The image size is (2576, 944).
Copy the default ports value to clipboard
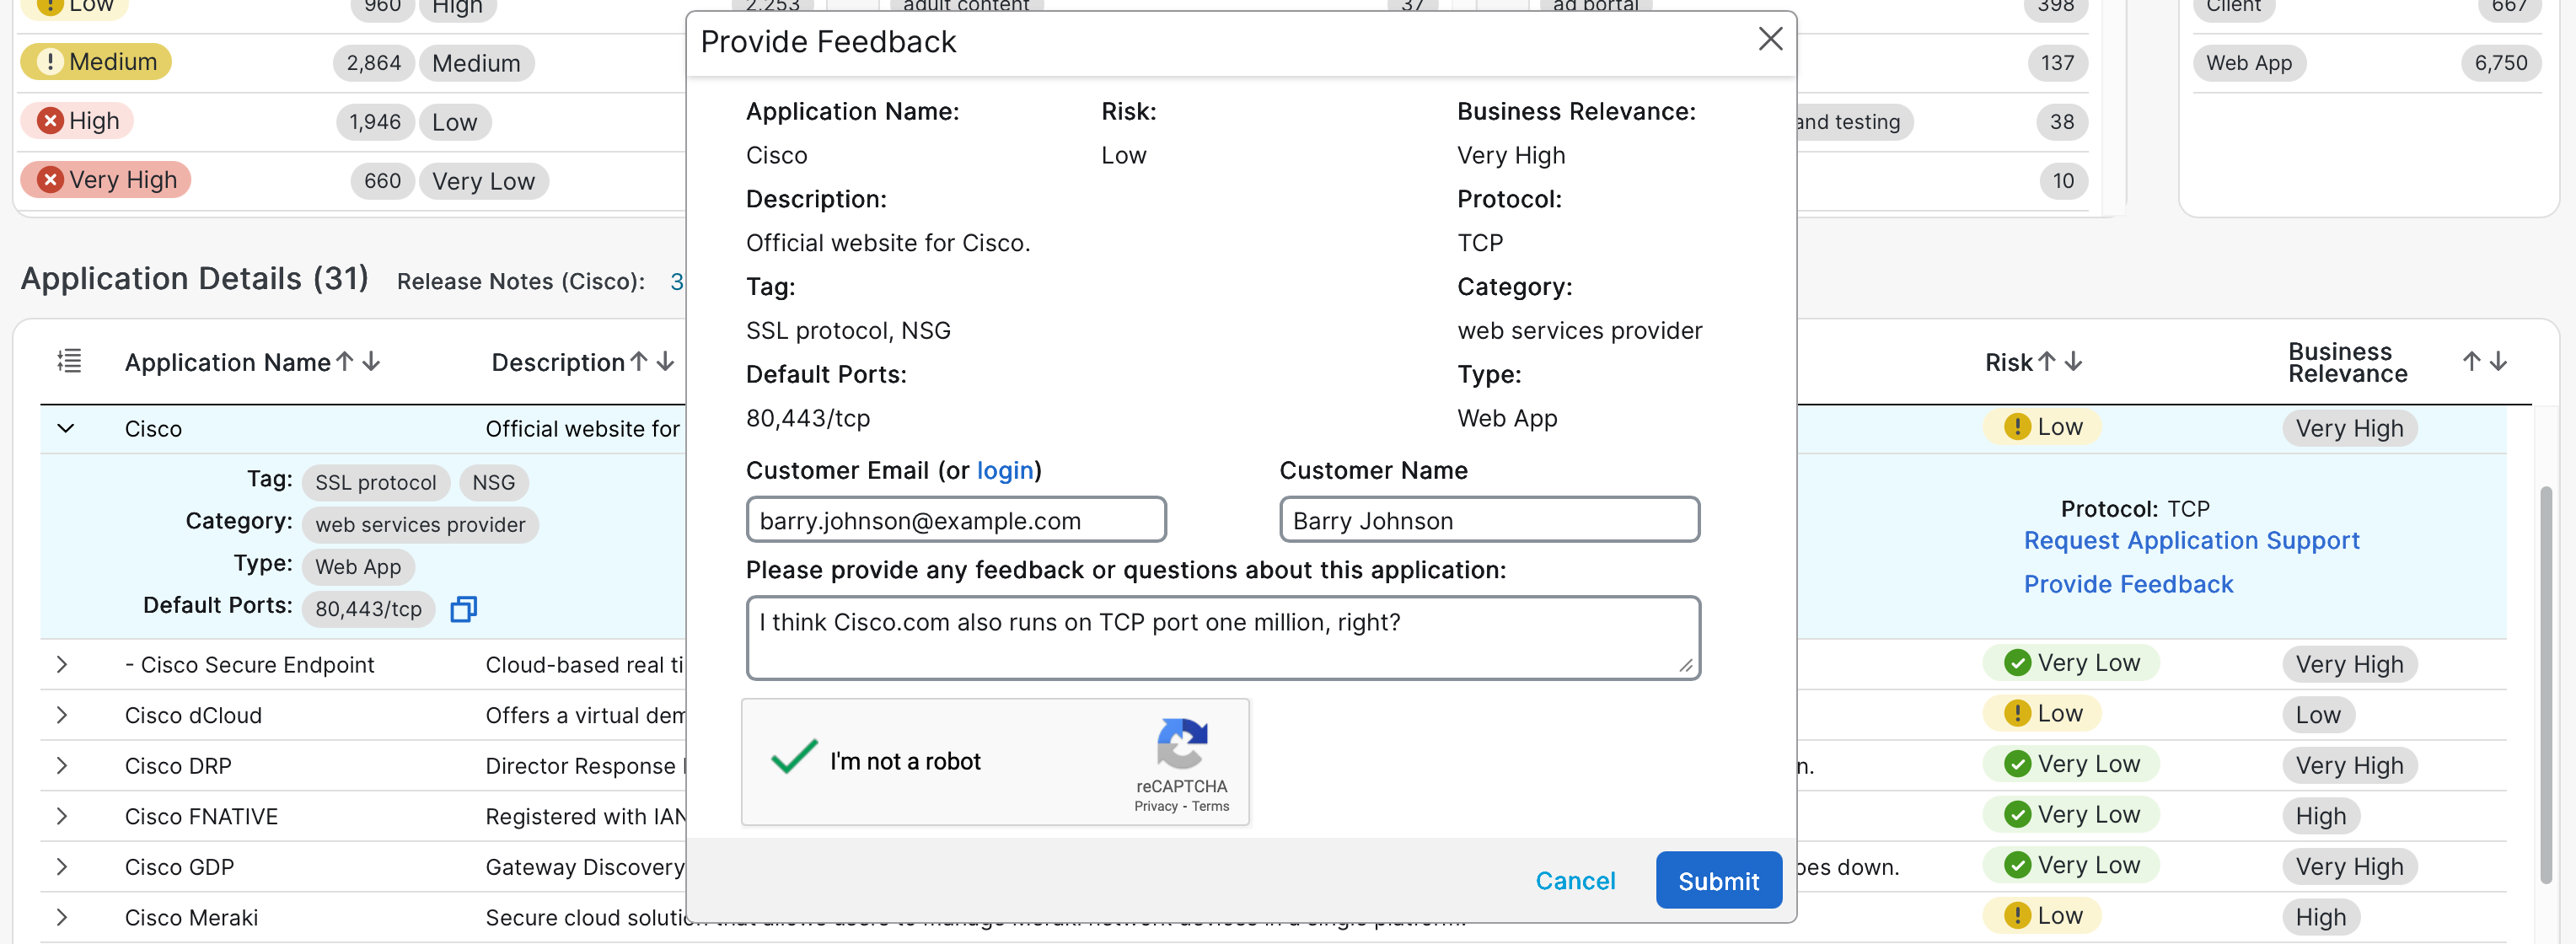(462, 609)
